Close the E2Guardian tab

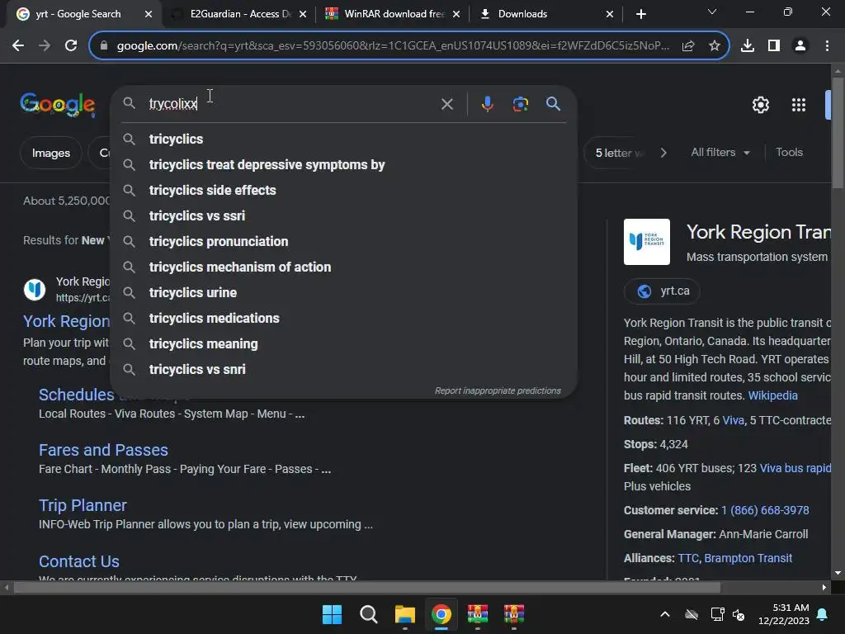click(303, 14)
